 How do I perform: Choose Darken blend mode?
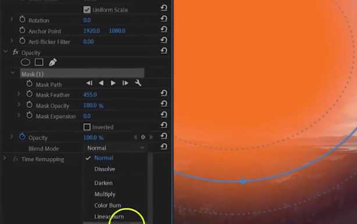(103, 183)
